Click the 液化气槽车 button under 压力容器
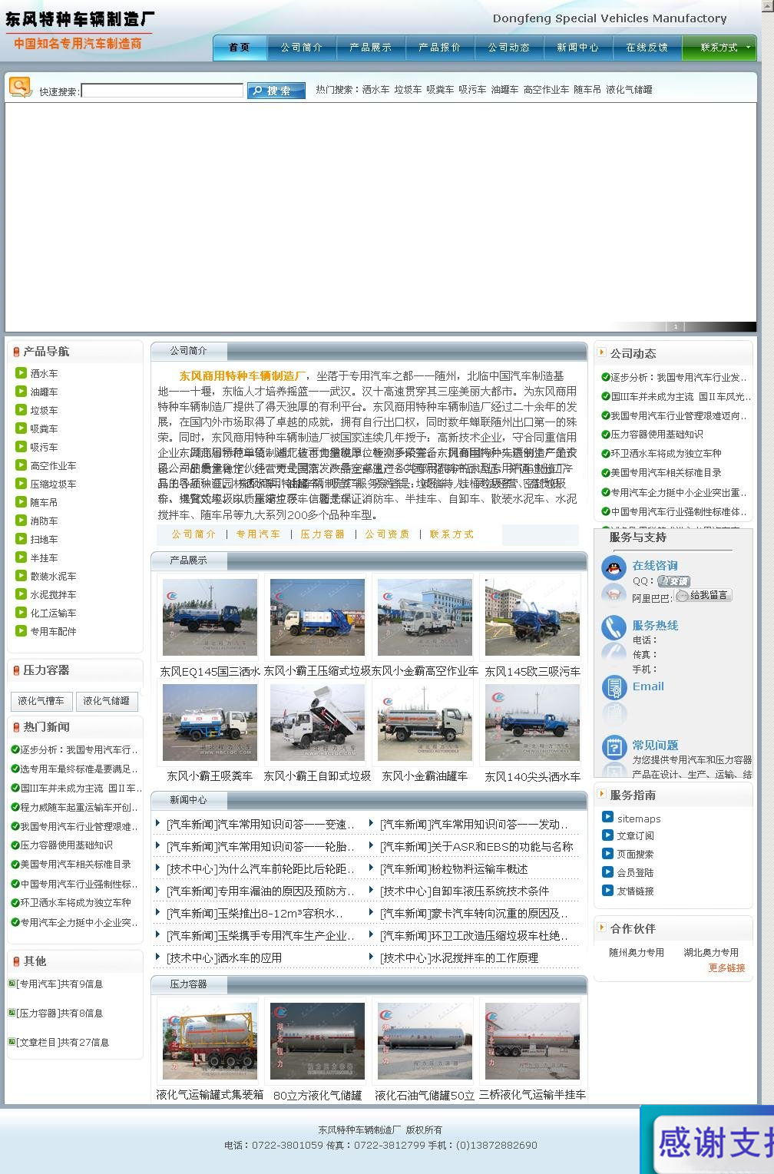774x1174 pixels. tap(41, 701)
